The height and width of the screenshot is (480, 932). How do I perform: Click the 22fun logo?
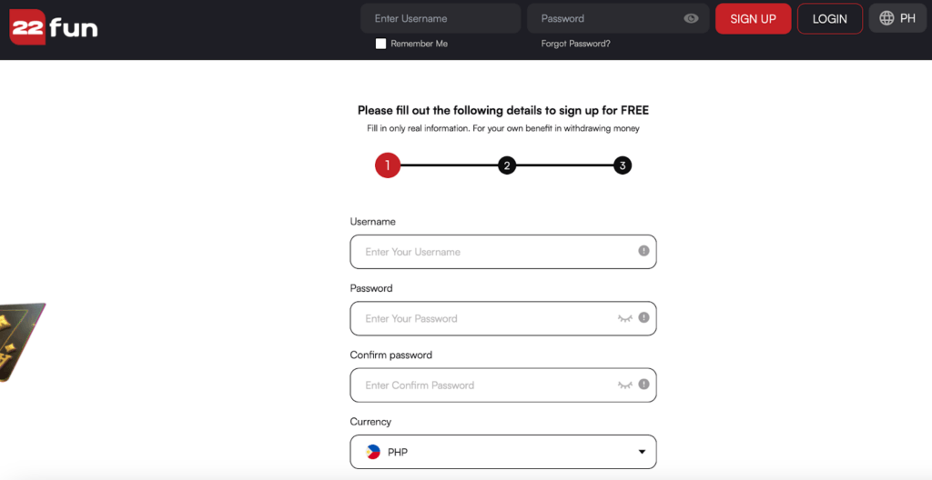[54, 27]
